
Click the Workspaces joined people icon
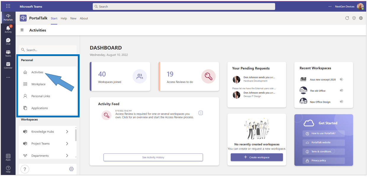(x=140, y=77)
